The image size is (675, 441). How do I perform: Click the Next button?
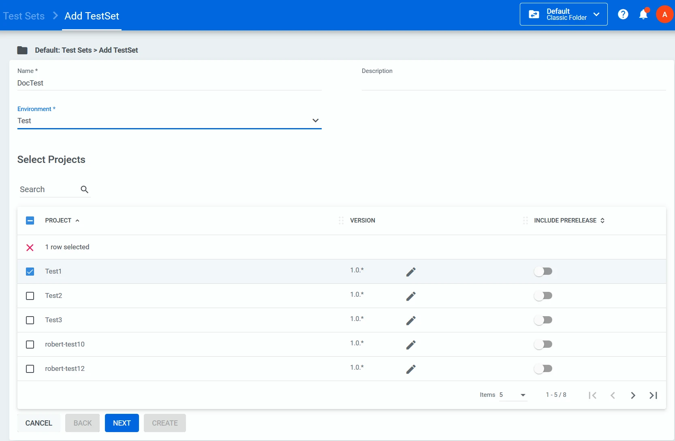[122, 423]
